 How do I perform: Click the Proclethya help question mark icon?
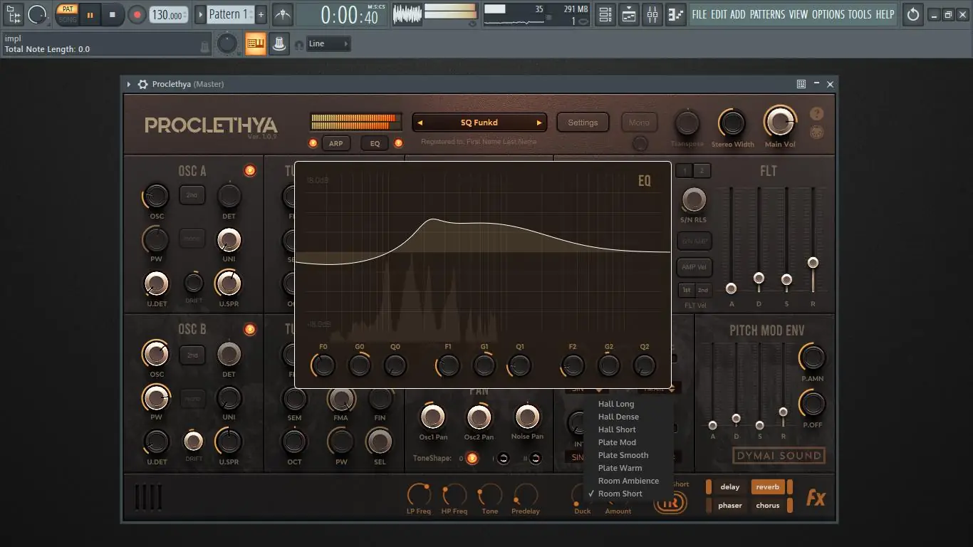pyautogui.click(x=817, y=114)
